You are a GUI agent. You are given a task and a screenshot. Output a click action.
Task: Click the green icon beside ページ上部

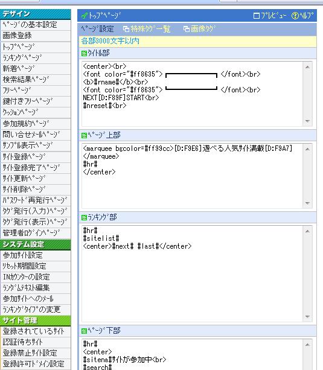(x=85, y=135)
